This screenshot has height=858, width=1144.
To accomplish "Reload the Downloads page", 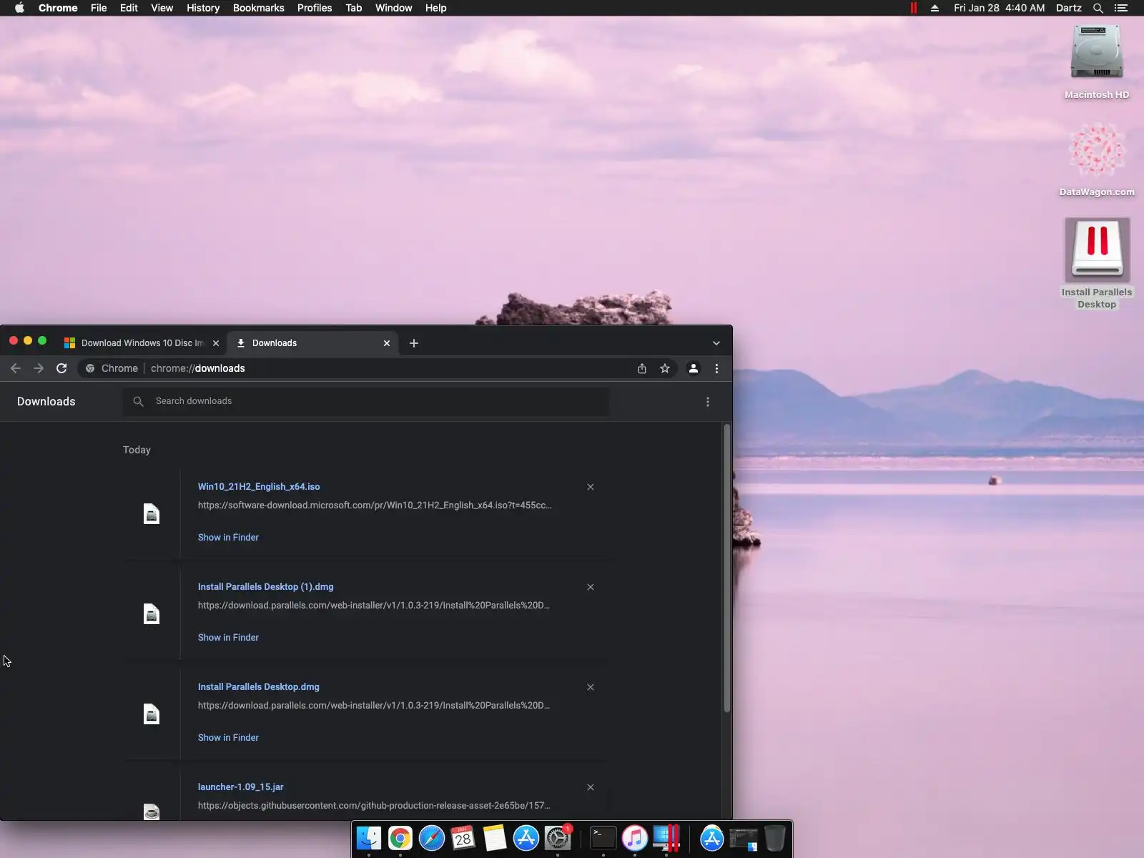I will click(61, 368).
